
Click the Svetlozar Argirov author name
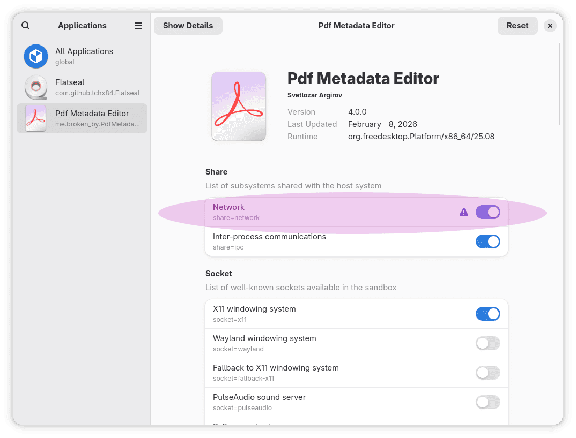[314, 95]
